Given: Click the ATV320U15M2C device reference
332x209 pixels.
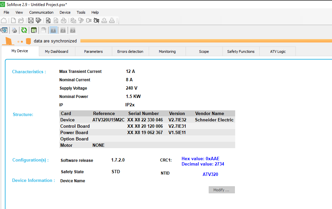Looking at the screenshot, I should tap(109, 120).
